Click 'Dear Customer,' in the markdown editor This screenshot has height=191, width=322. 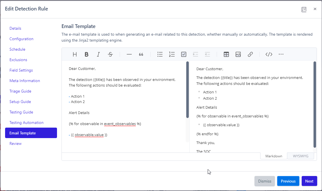[82, 69]
